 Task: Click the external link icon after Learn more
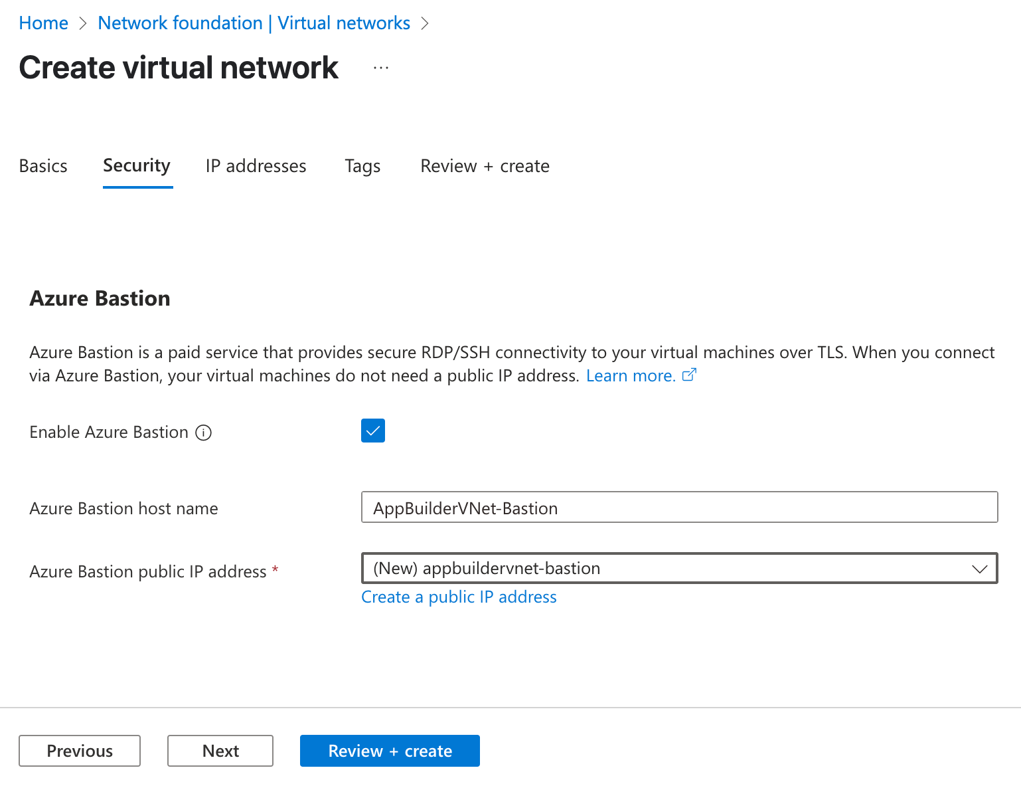[689, 375]
